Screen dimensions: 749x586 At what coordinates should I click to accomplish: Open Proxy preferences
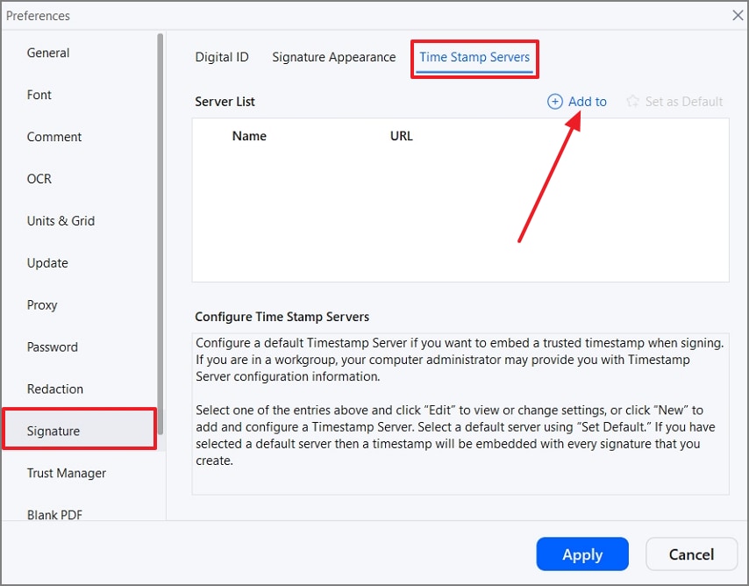click(42, 305)
